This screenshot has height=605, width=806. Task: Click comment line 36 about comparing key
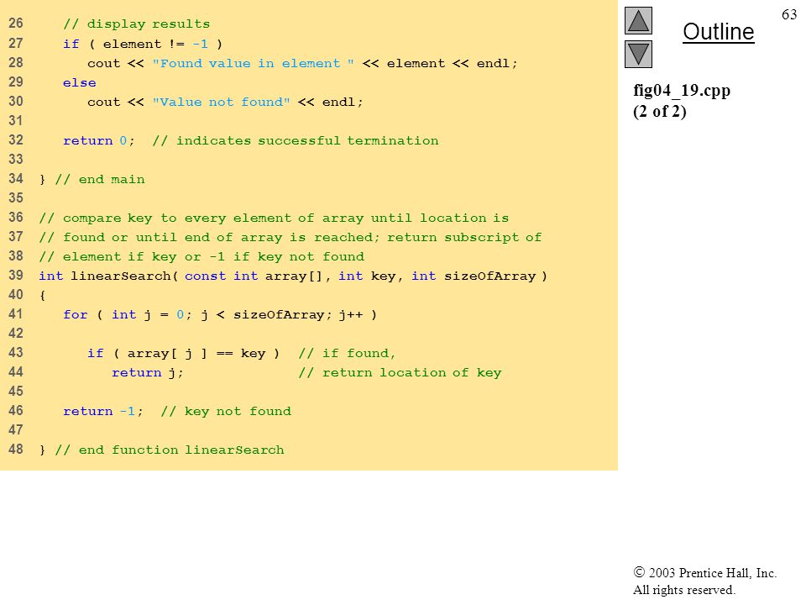pyautogui.click(x=274, y=218)
